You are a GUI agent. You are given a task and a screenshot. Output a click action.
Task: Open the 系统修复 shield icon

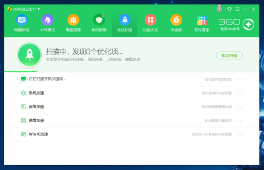pyautogui.click(x=99, y=20)
